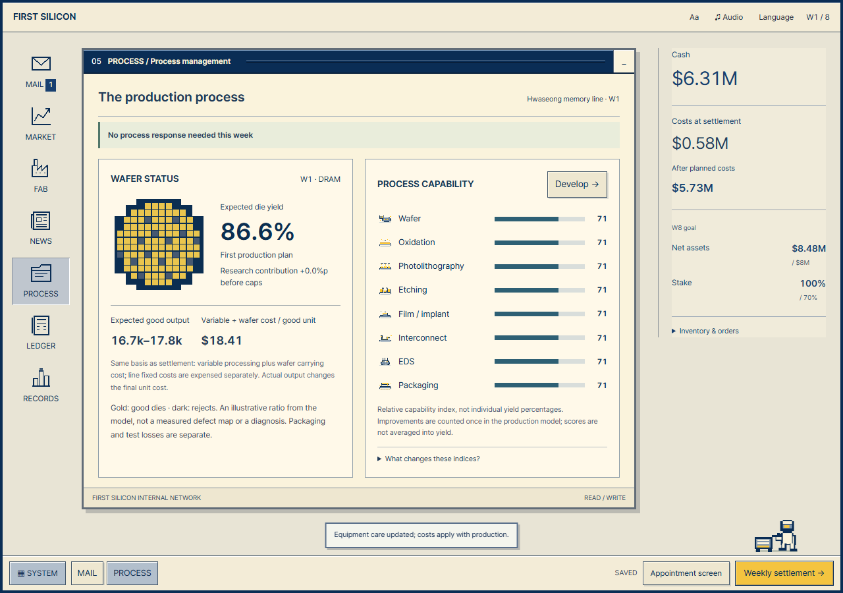Expand What changes these indices
Screen dimensions: 843x593
pyautogui.click(x=429, y=459)
